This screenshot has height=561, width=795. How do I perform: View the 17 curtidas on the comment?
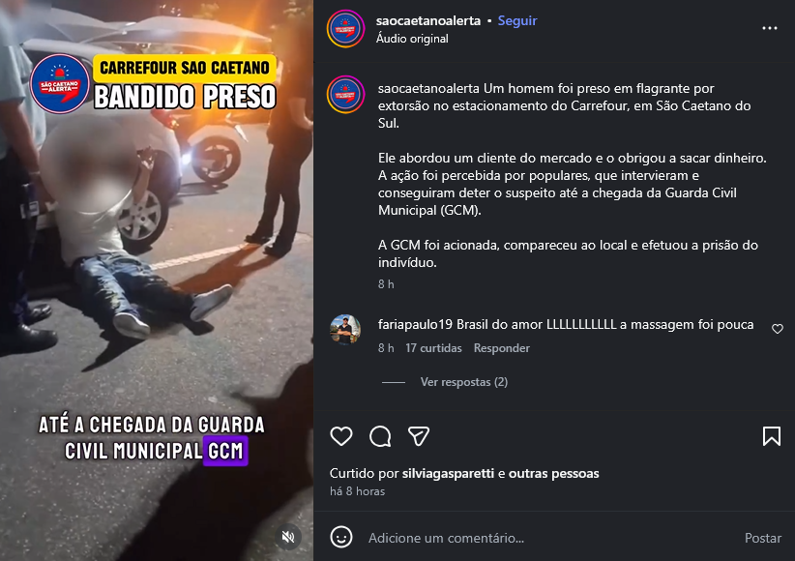click(433, 348)
